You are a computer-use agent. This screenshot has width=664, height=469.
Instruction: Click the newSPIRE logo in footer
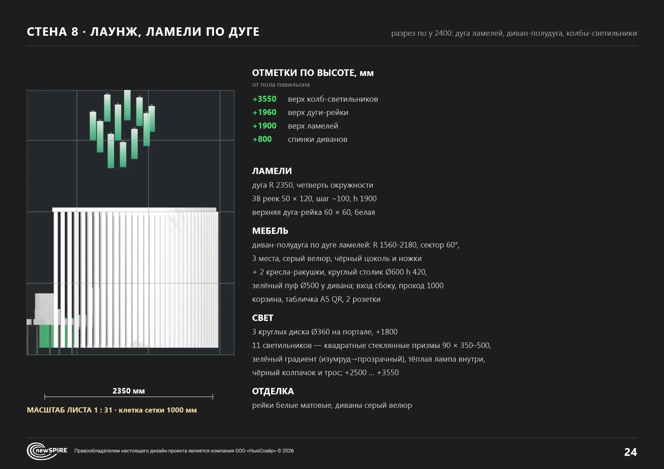47,451
